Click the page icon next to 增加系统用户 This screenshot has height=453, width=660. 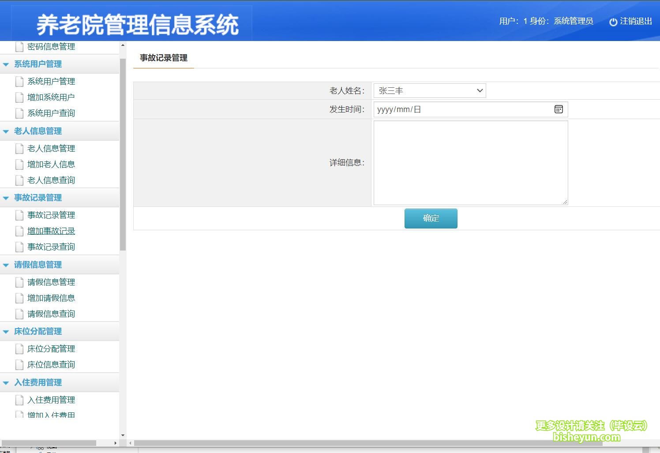coord(19,97)
